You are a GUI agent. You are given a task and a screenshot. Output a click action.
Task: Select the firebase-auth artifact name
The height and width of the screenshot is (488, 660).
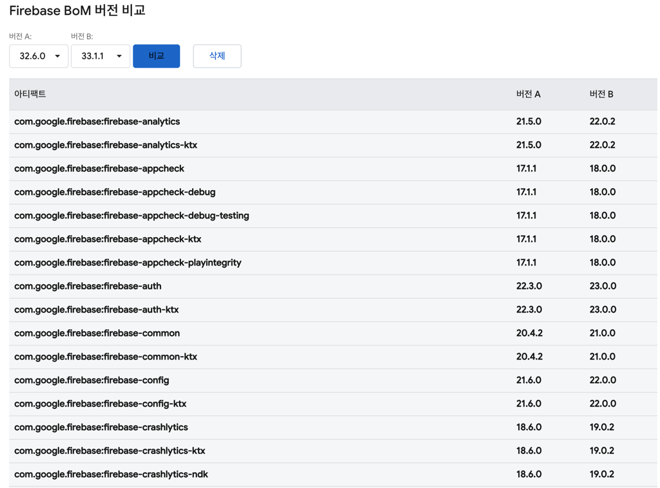click(88, 286)
